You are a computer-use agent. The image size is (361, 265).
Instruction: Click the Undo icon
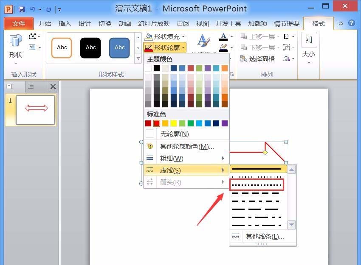tap(33, 9)
